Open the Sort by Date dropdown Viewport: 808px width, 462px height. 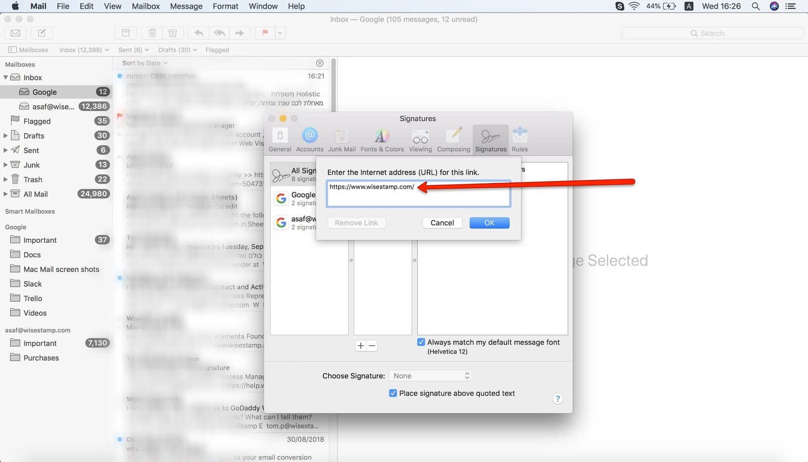pos(143,63)
